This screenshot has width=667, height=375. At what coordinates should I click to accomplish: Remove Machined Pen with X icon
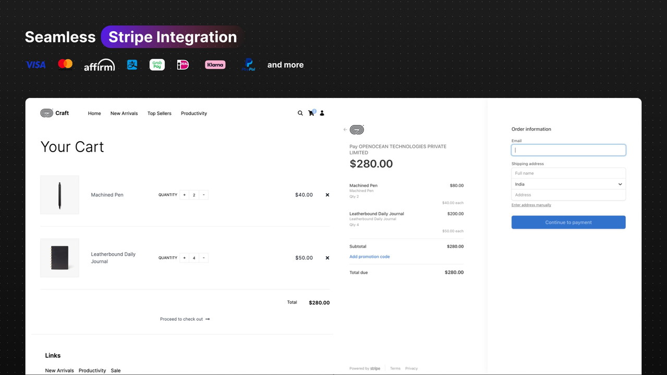[x=328, y=195]
